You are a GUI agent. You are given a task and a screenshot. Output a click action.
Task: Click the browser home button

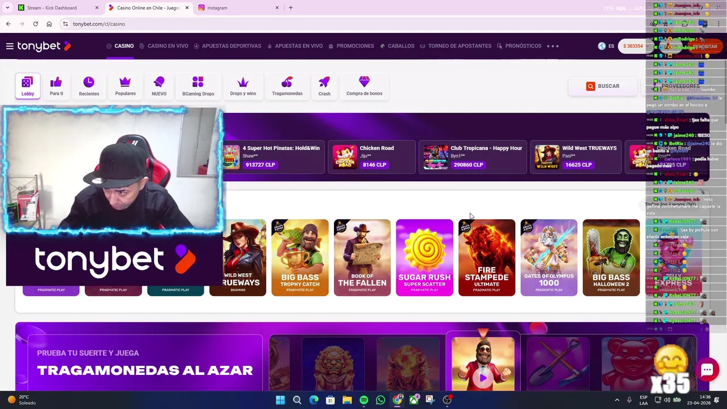[49, 24]
